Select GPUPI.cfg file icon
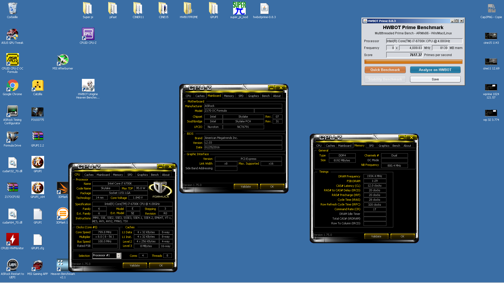504x283 pixels. (38, 242)
